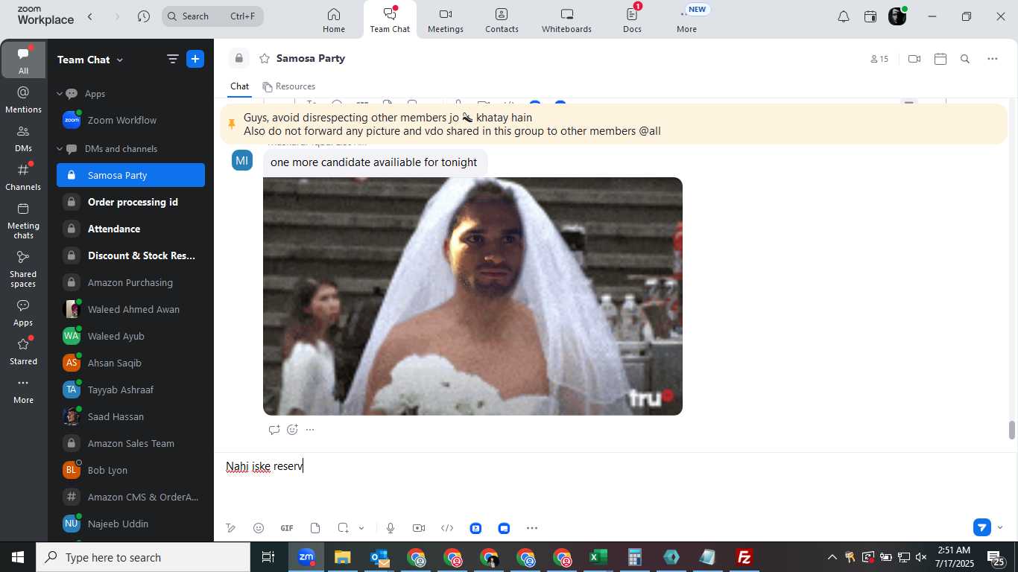The height and width of the screenshot is (572, 1018).
Task: Open chat with Bob Lyon
Action: tap(130, 470)
